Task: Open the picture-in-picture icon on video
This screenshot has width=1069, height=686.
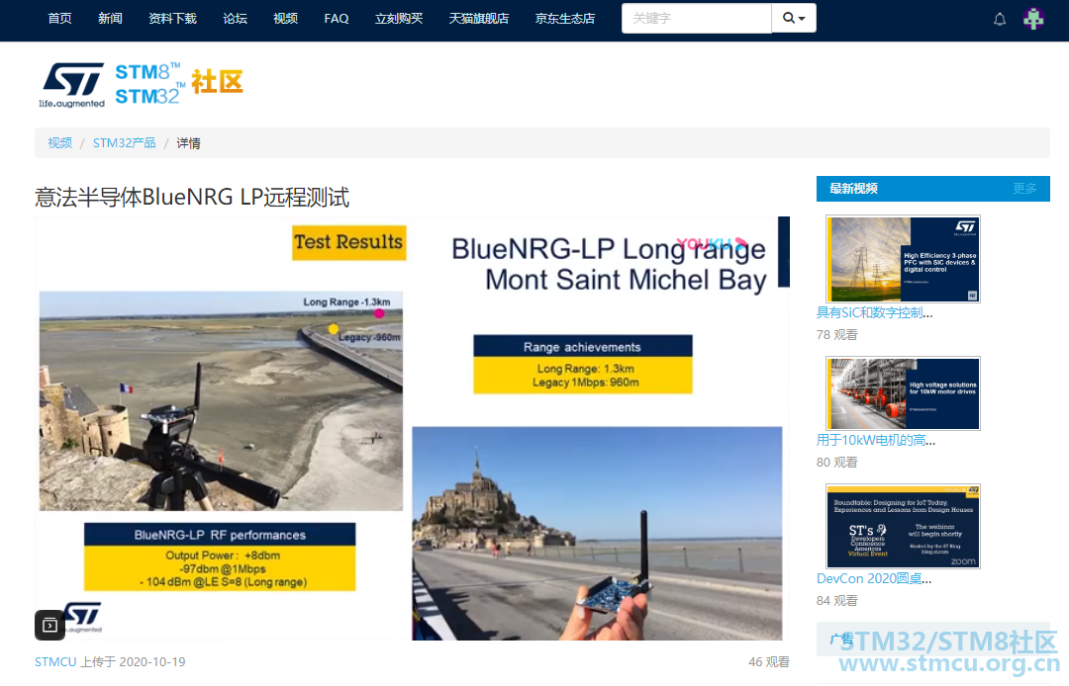Action: tap(49, 625)
